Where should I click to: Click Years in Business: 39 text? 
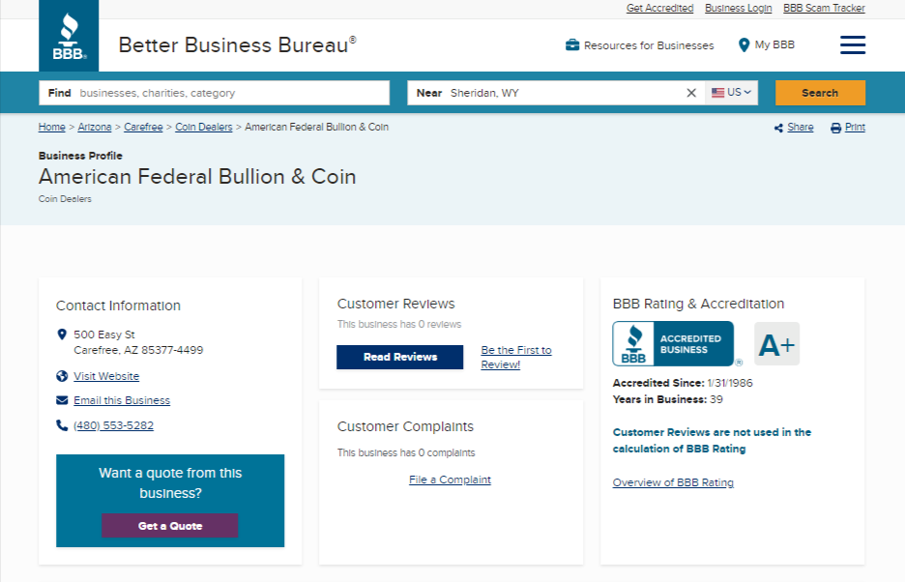[x=668, y=399]
